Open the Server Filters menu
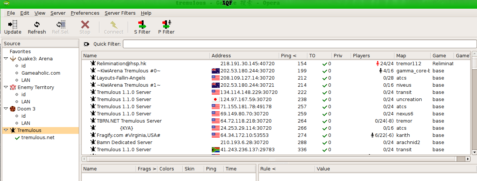The image size is (477, 181). click(120, 13)
